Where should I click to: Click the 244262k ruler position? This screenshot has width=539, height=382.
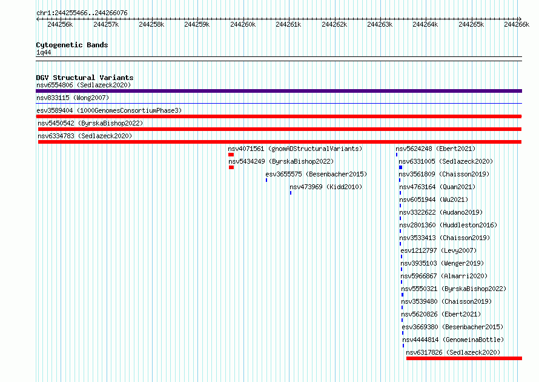334,24
